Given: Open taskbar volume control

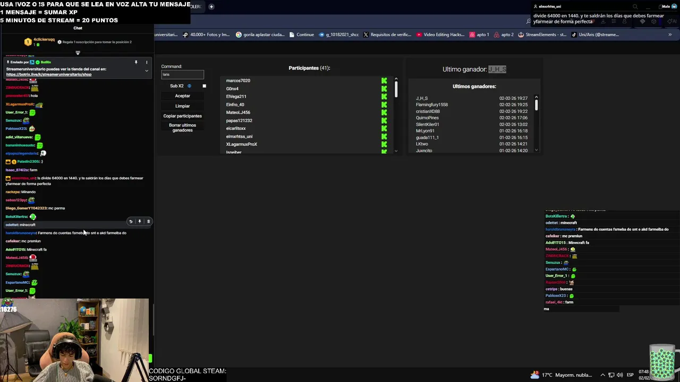Looking at the screenshot, I should (x=619, y=375).
